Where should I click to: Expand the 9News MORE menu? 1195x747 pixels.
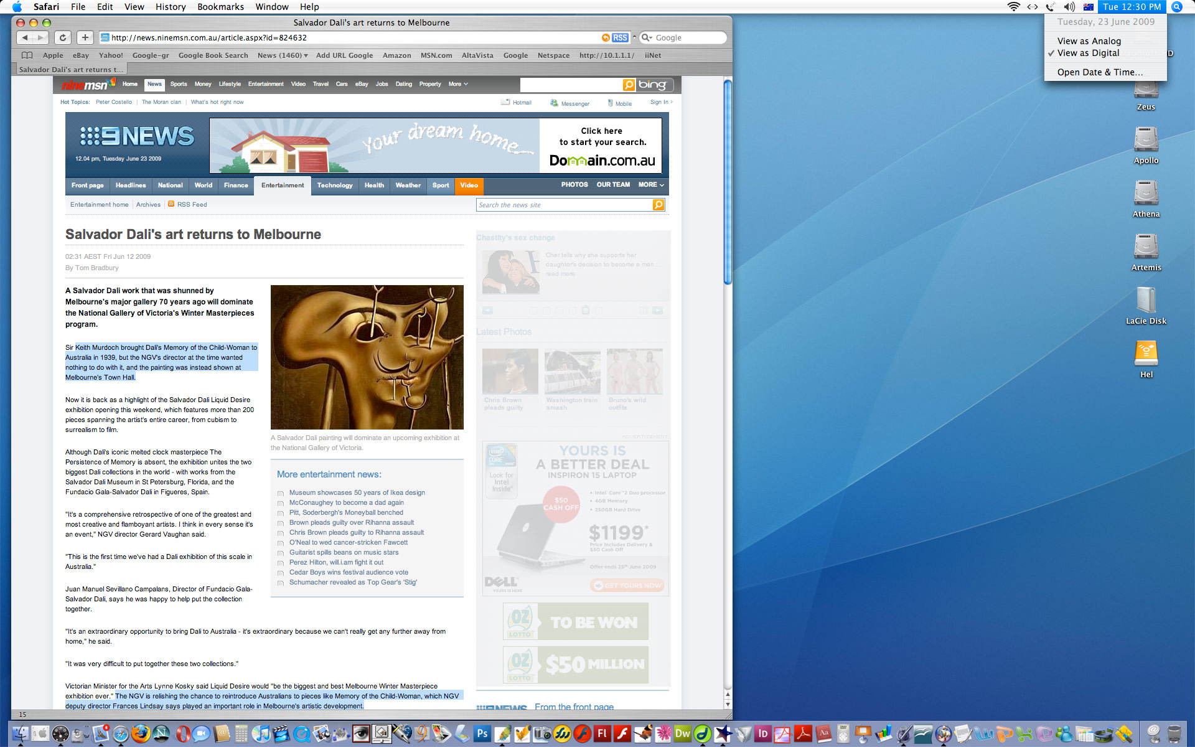pyautogui.click(x=651, y=184)
